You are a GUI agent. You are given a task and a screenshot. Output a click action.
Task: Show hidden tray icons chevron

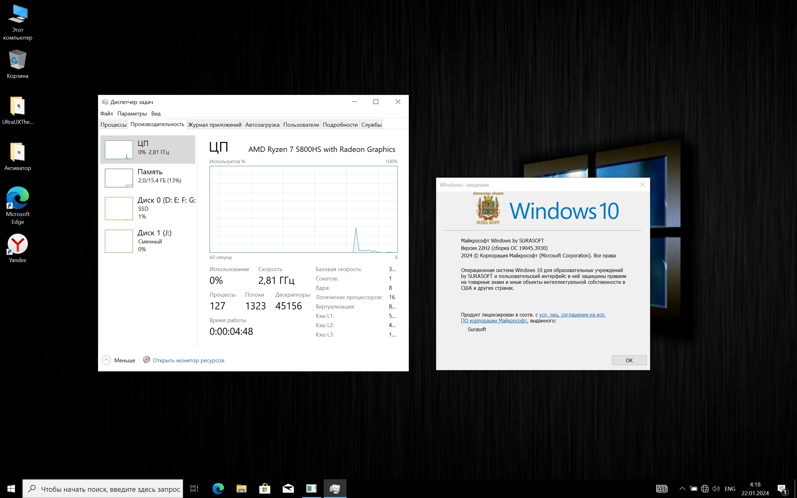click(682, 489)
